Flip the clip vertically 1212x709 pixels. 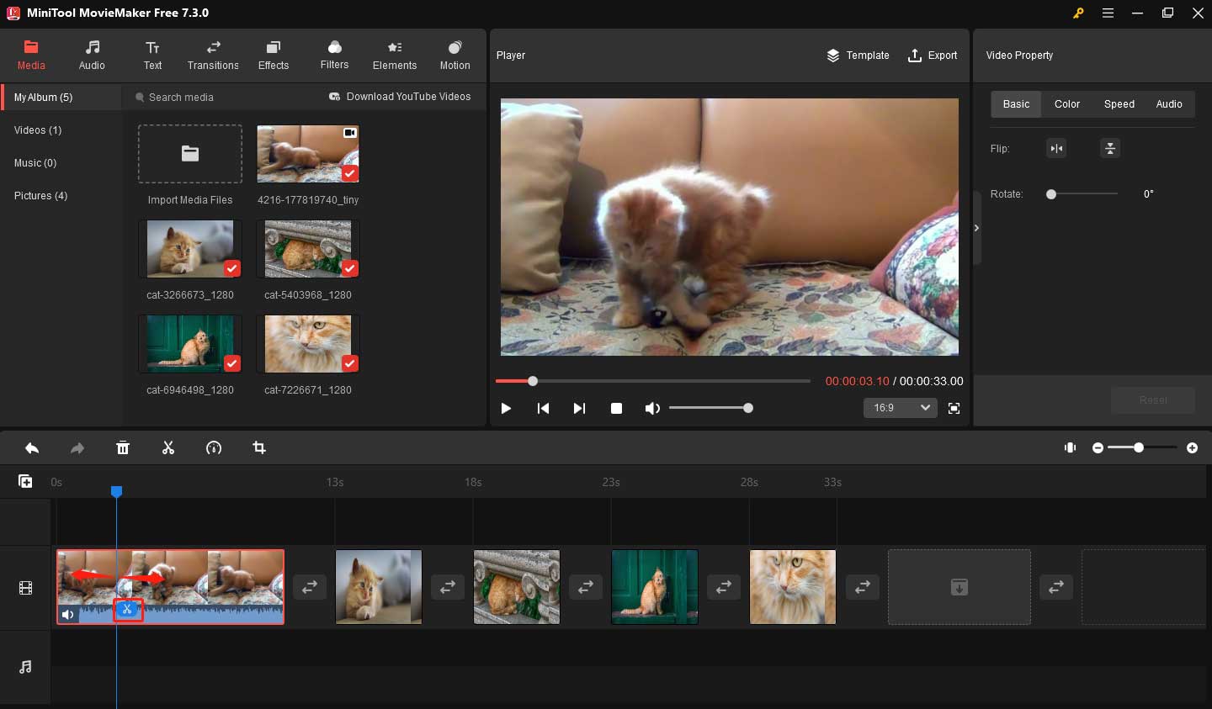pyautogui.click(x=1110, y=149)
